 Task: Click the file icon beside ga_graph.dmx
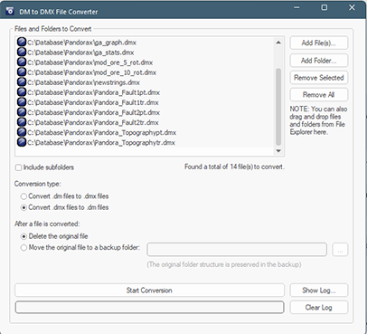tap(22, 42)
